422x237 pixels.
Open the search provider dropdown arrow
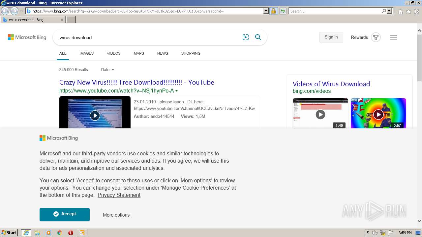click(x=389, y=11)
